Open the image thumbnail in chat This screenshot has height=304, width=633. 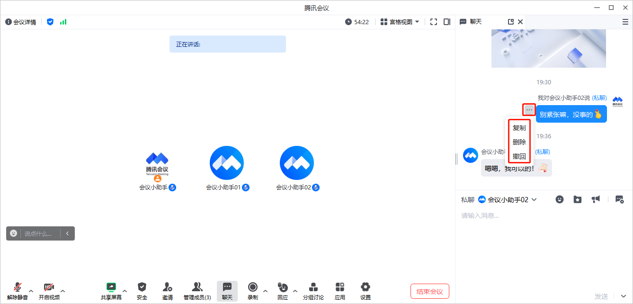[x=549, y=48]
